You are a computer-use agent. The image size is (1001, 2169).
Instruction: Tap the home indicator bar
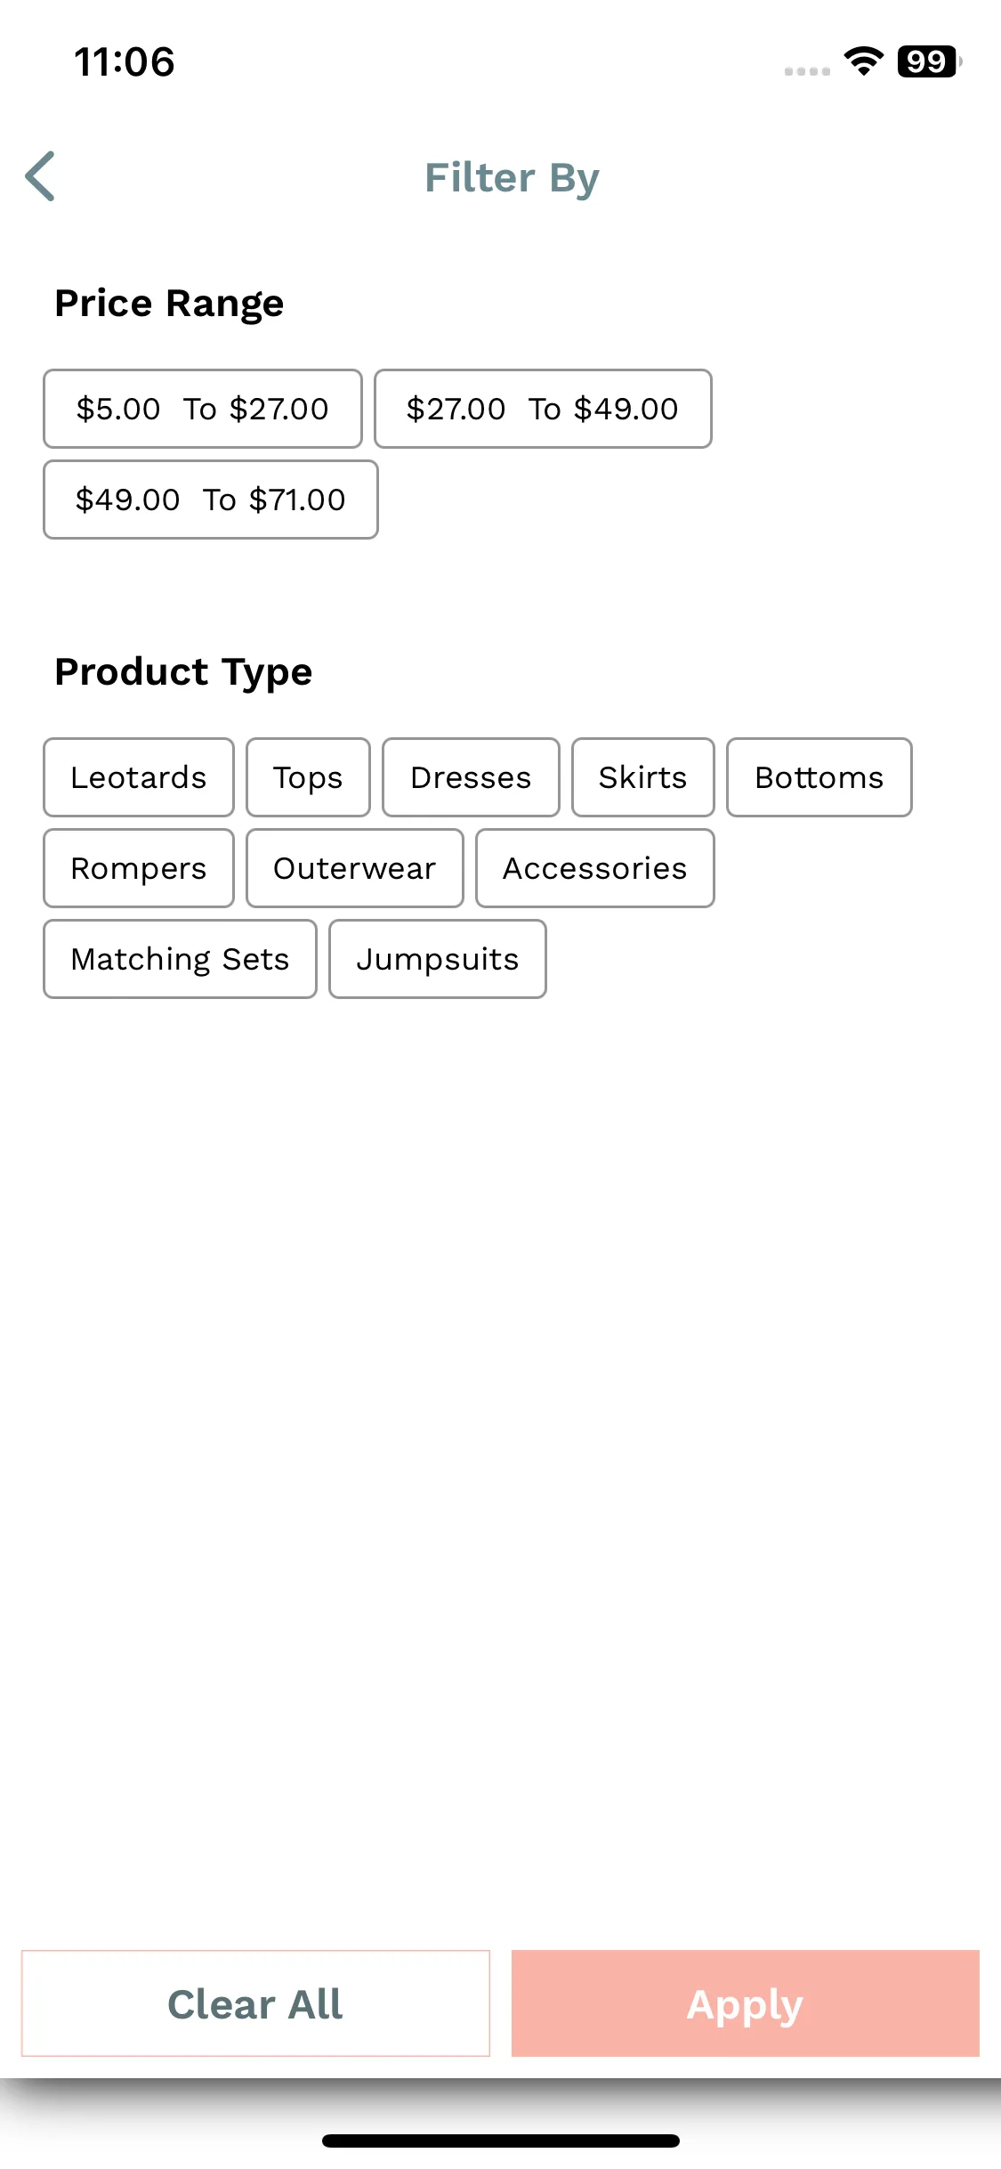click(x=501, y=2141)
